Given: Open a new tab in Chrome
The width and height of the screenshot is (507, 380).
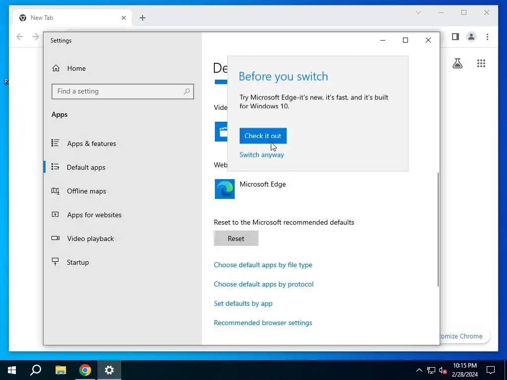Looking at the screenshot, I should 143,18.
